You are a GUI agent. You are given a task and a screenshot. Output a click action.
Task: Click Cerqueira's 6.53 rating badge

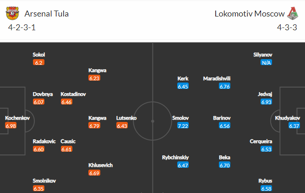coord(266,149)
